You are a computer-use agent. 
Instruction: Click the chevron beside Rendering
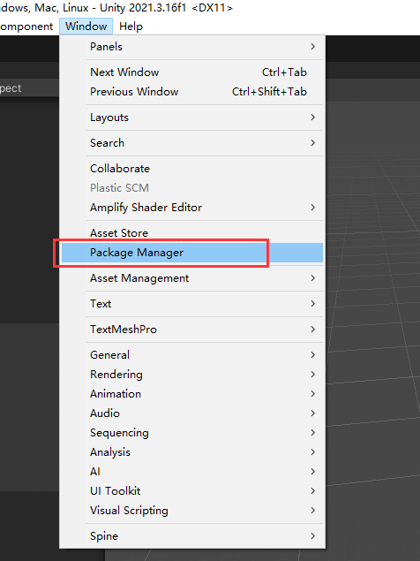tap(312, 375)
